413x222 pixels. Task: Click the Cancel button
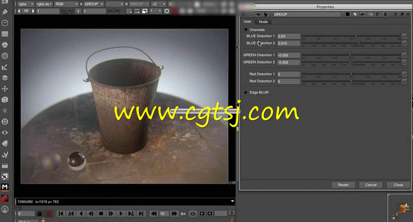pos(371,185)
